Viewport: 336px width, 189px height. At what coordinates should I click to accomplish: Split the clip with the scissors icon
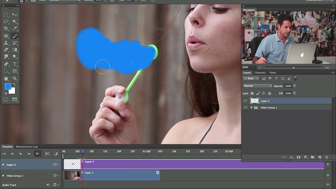click(x=47, y=153)
